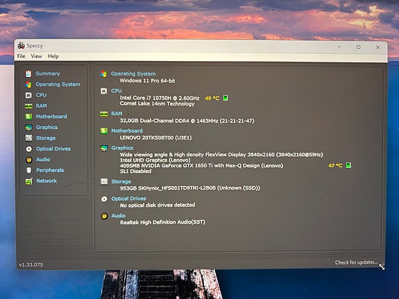This screenshot has width=399, height=299.
Task: Click the Graphics icon in summary pane
Action: (x=104, y=148)
